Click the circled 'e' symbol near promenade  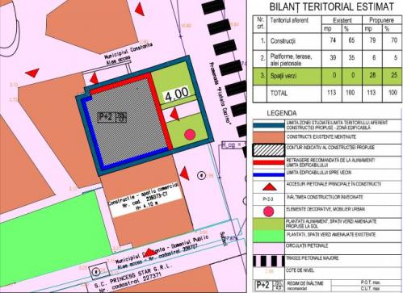201,175
